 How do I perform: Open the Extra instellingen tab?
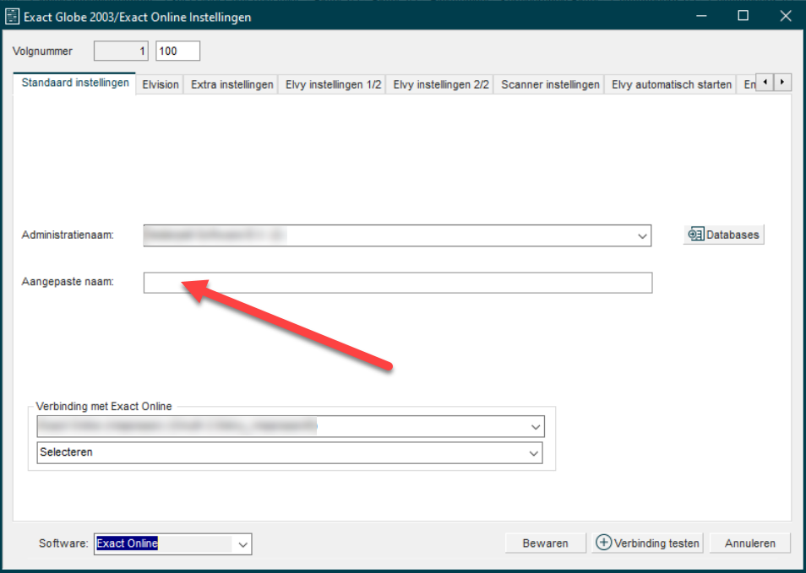pos(231,84)
